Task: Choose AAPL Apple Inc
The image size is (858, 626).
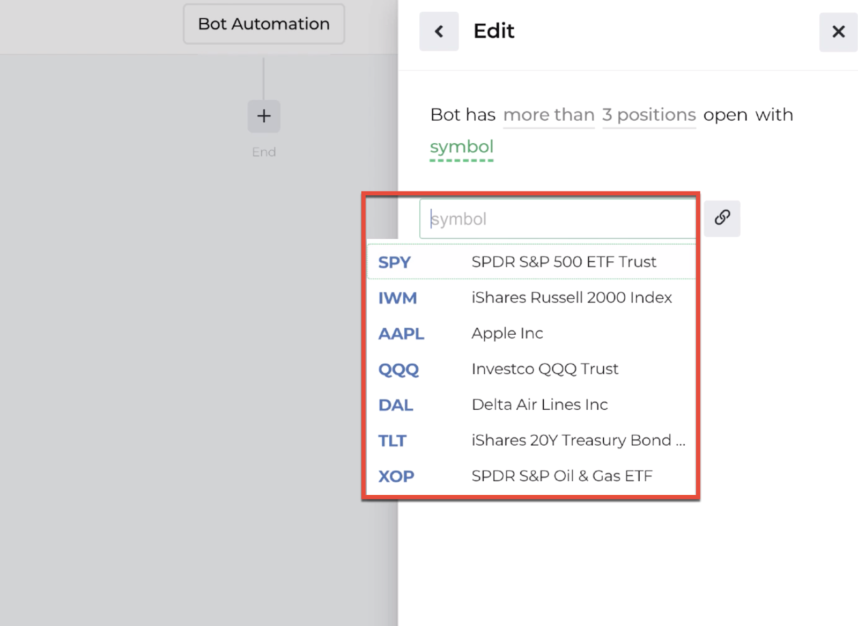Action: point(531,333)
